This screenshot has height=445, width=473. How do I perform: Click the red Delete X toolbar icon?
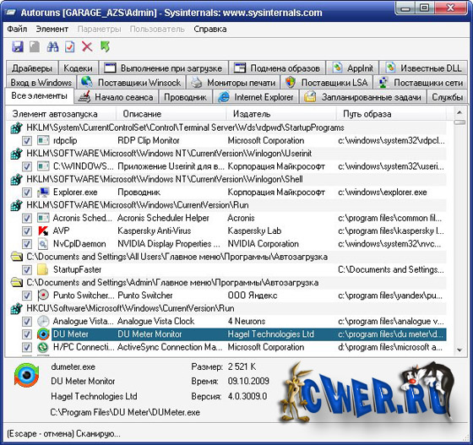coord(87,46)
